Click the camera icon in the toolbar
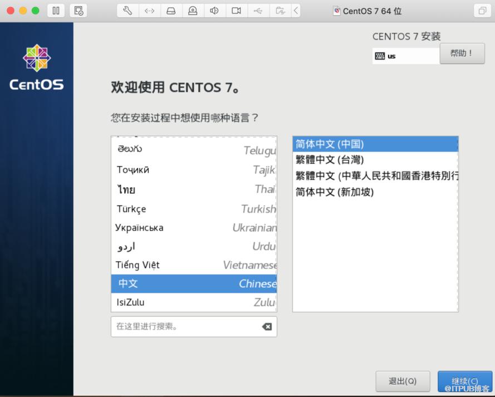The height and width of the screenshot is (397, 495). click(x=236, y=11)
